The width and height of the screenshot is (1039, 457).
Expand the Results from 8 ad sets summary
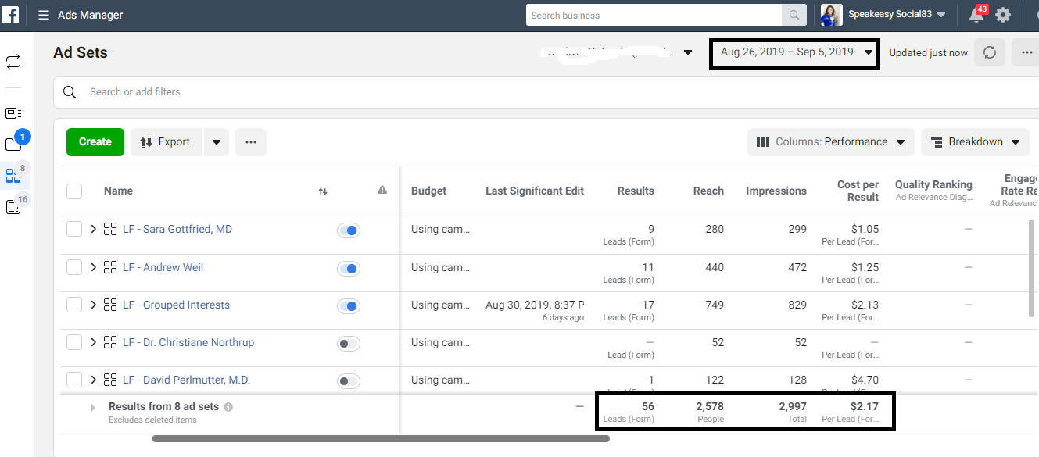tap(93, 408)
